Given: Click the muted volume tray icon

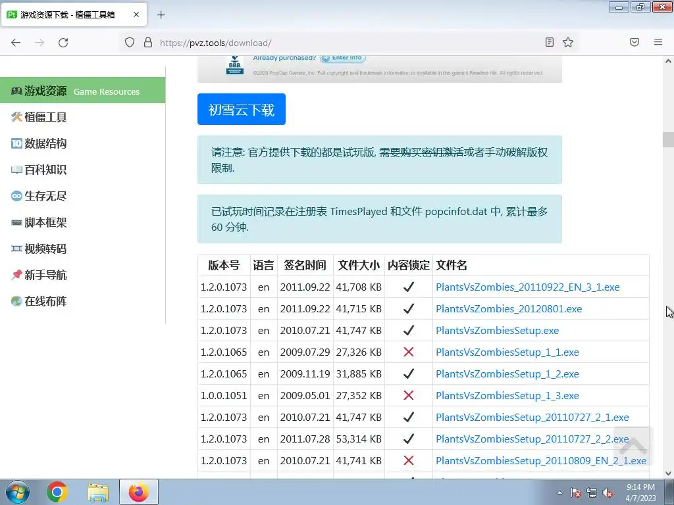Looking at the screenshot, I should tap(608, 493).
